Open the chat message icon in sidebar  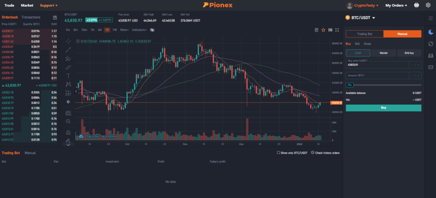[431, 67]
